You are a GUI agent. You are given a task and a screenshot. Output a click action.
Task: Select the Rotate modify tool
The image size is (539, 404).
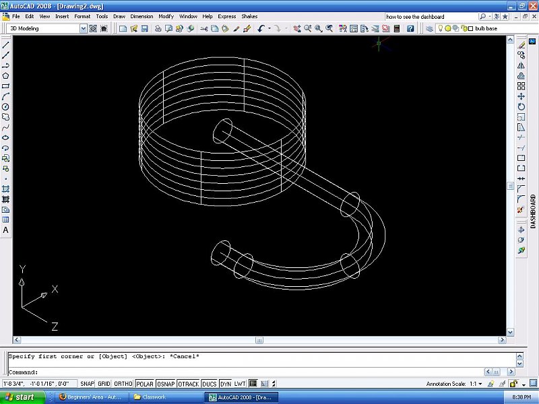tap(521, 107)
